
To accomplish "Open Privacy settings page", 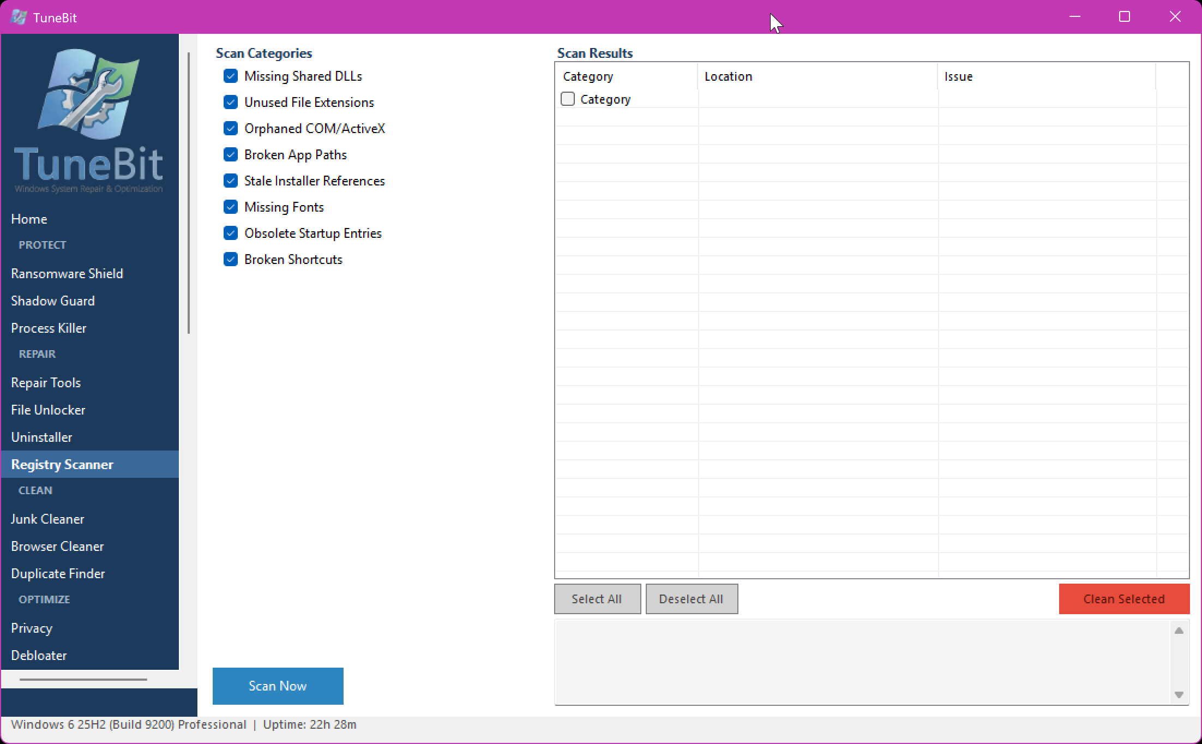I will pos(89,628).
